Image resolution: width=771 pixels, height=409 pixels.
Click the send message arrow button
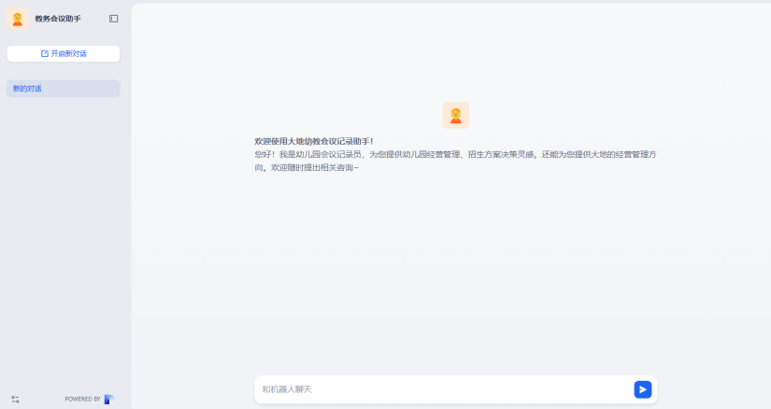tap(642, 389)
